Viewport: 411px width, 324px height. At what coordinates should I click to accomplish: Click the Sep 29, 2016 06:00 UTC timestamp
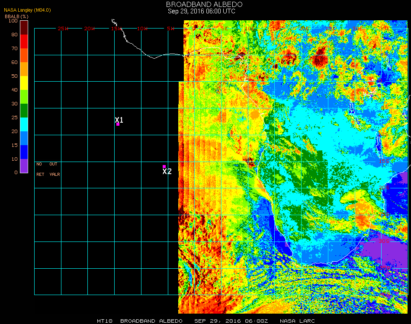202,11
